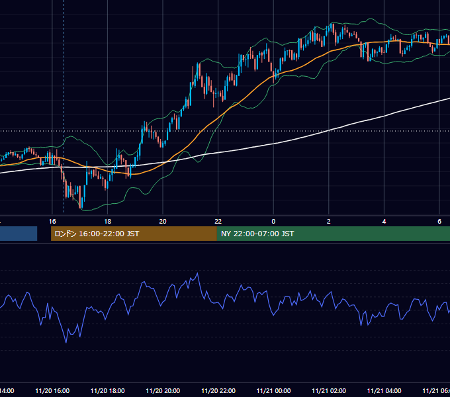This screenshot has height=397, width=450.
Task: Click the 11/21 04:00 date label
Action: click(384, 391)
